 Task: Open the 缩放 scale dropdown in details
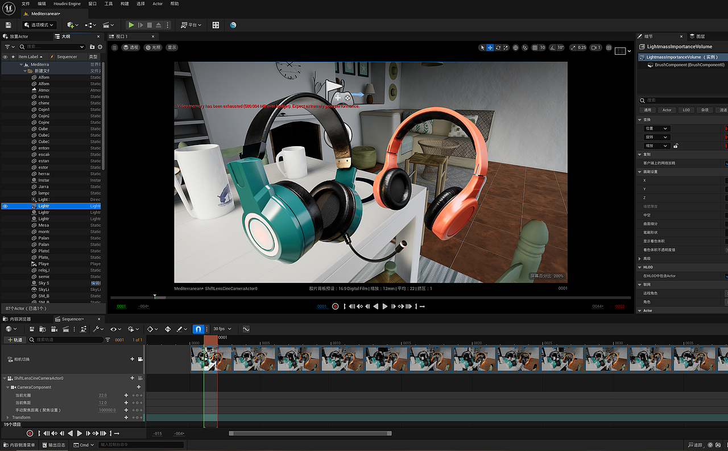point(656,146)
